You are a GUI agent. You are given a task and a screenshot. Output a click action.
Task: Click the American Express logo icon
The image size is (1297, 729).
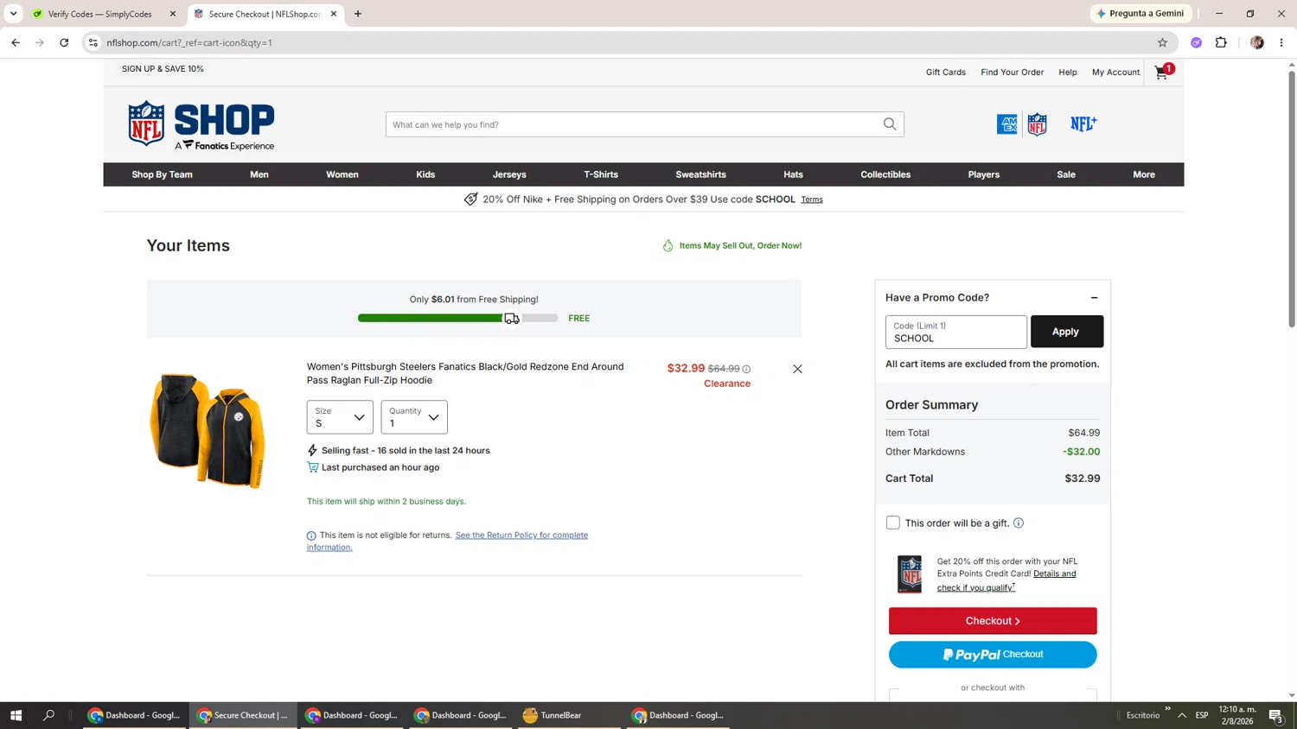(1006, 124)
